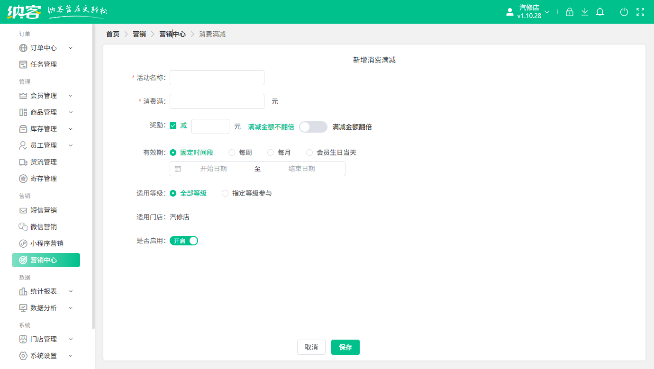Viewport: 654px width, 369px height.
Task: Select the 每周 validity radio button
Action: click(232, 153)
